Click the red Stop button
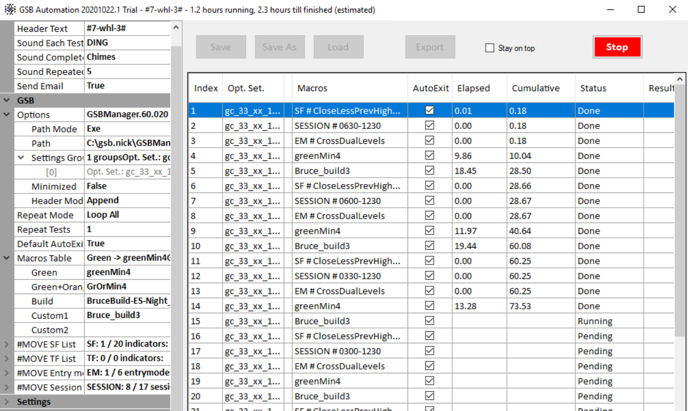 coord(617,48)
